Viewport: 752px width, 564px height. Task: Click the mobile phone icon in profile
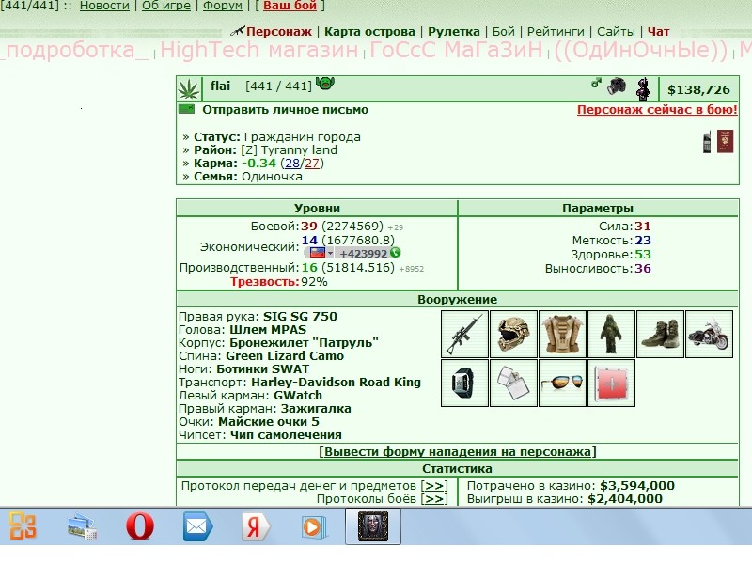click(707, 142)
